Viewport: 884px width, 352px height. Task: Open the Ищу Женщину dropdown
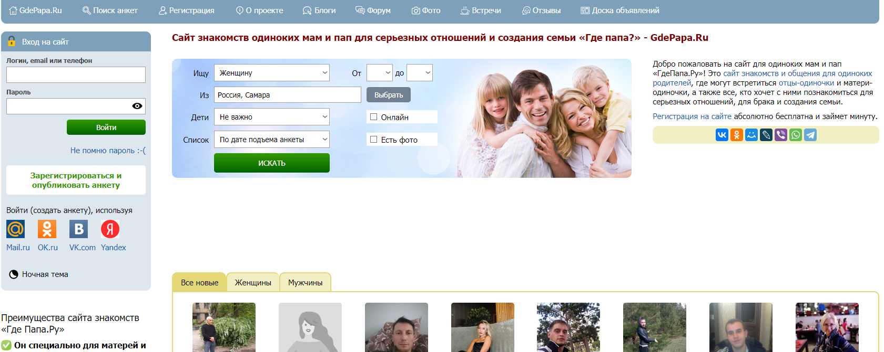point(272,72)
